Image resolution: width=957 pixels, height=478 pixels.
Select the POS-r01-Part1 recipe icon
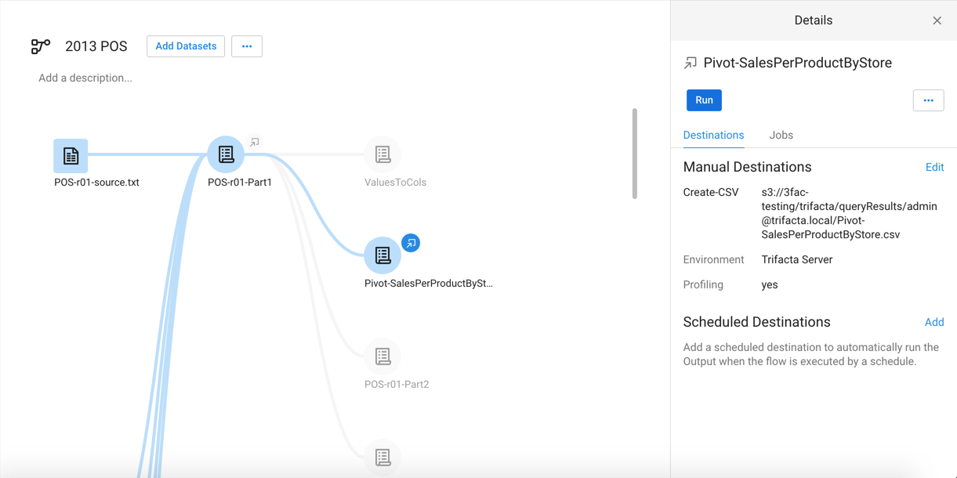tap(226, 154)
